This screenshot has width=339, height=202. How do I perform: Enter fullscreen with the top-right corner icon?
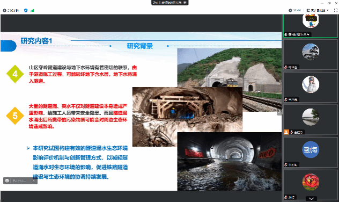(336, 10)
